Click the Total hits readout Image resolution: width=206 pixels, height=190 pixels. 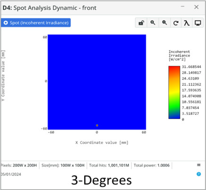tap(109, 165)
